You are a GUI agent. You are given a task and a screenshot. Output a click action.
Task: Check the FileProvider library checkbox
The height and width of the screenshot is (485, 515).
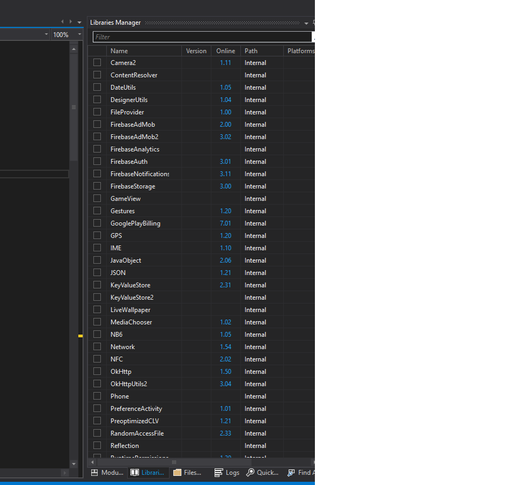97,112
